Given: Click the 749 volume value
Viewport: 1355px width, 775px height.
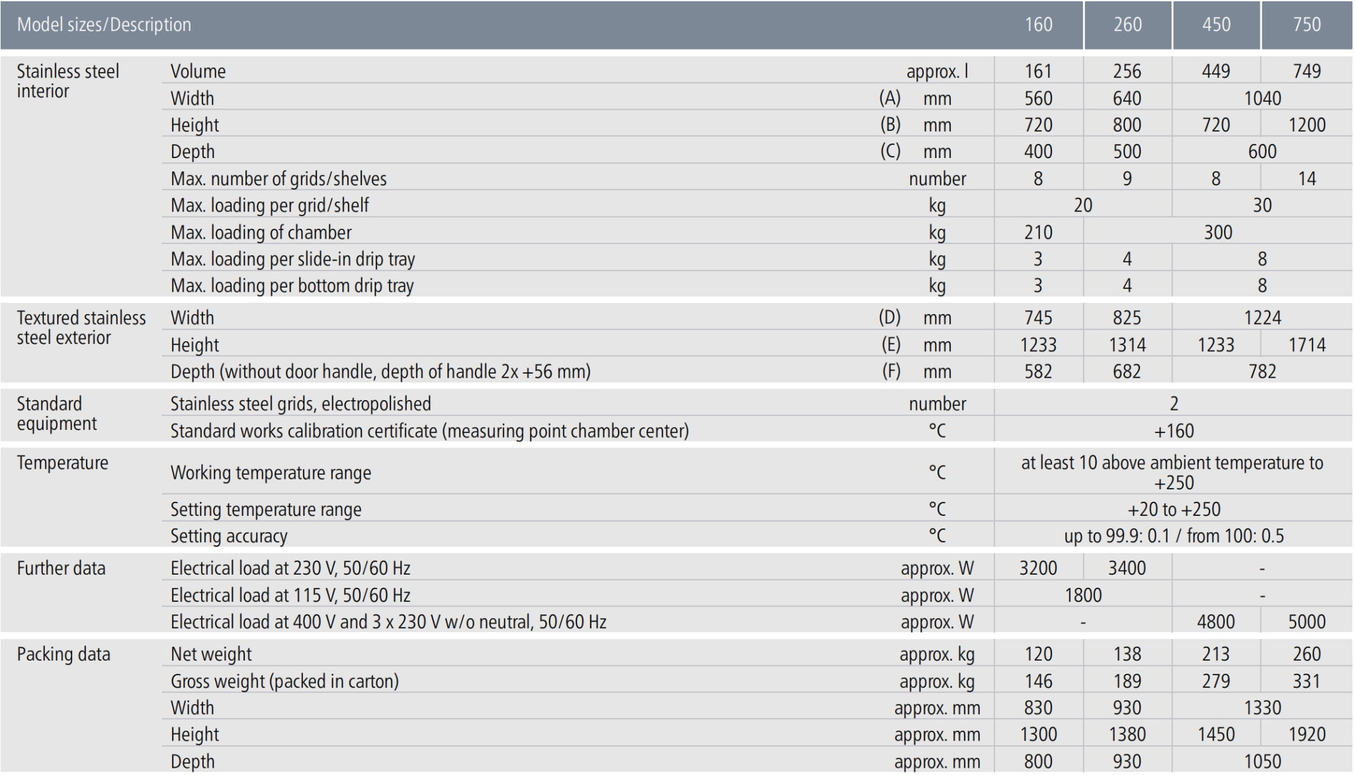Looking at the screenshot, I should click(1307, 71).
